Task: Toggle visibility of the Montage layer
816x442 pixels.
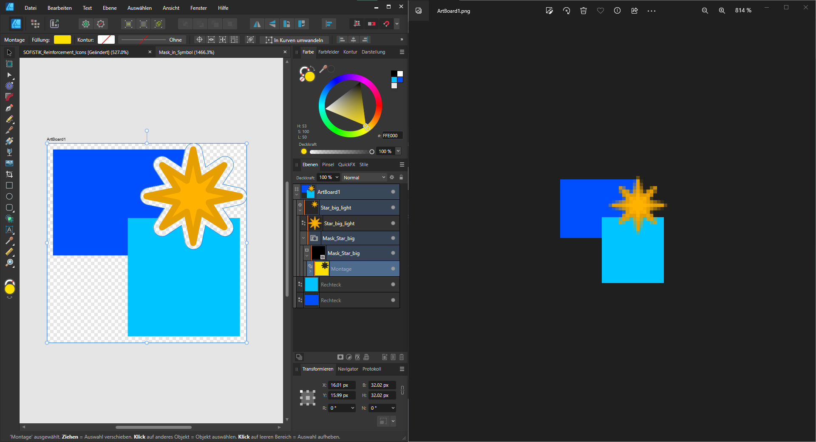Action: tap(393, 269)
